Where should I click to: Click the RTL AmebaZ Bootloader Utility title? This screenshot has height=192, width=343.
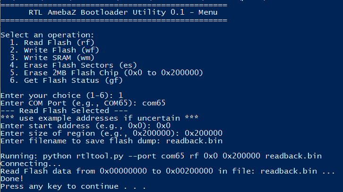pyautogui.click(x=123, y=12)
